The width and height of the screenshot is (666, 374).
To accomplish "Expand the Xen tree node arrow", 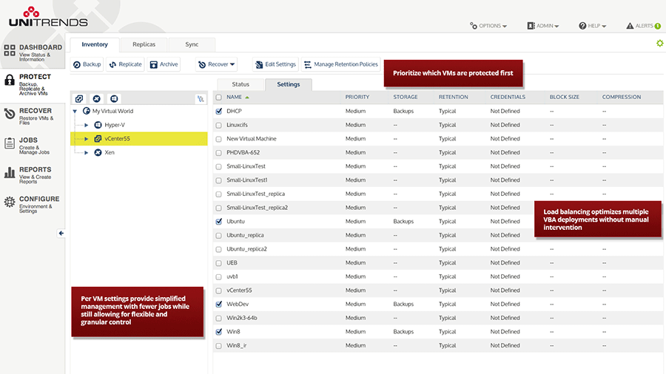I will tap(87, 153).
